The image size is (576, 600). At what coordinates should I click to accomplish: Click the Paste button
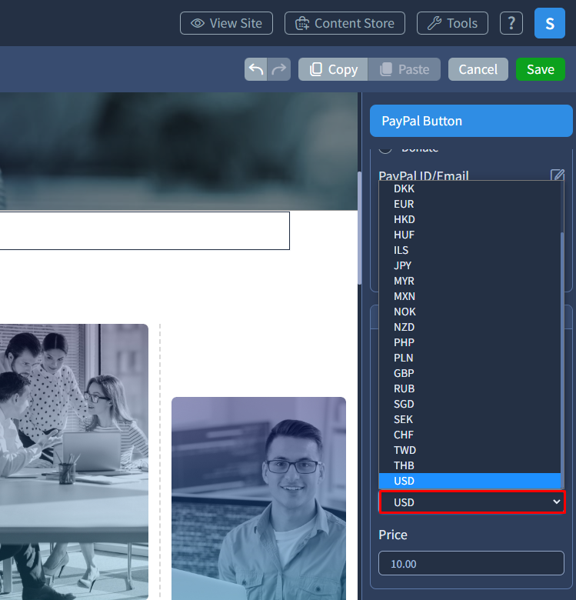pos(405,69)
